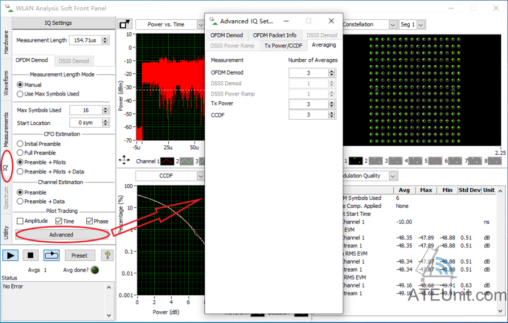This screenshot has height=323, width=508.
Task: Select constellation trace 3 swatch
Action: 396,161
